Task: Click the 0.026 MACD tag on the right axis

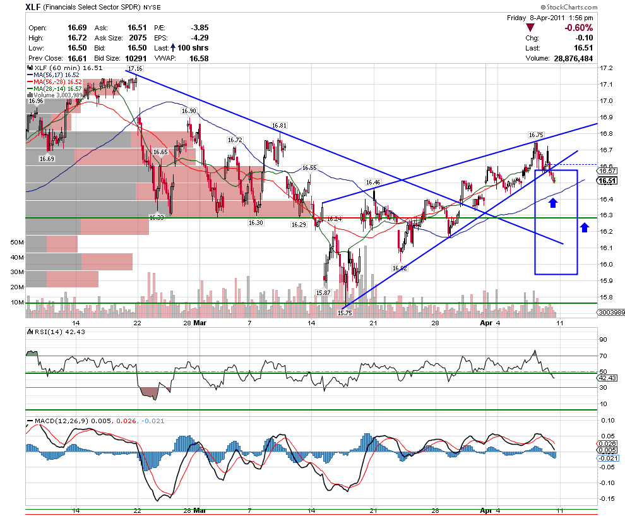Action: [x=607, y=443]
